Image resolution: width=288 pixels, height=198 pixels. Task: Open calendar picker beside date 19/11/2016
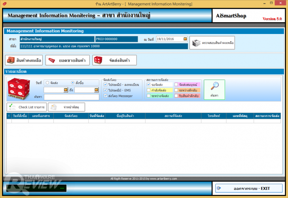[185, 39]
